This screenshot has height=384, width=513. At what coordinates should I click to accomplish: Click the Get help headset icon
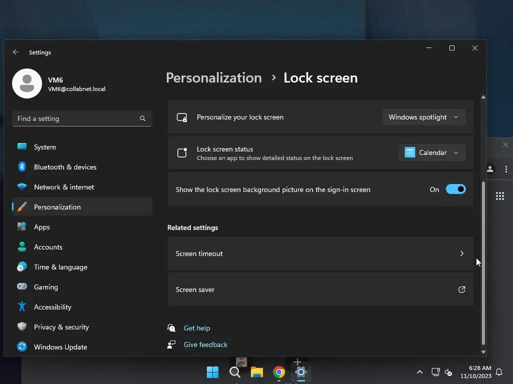pyautogui.click(x=171, y=328)
